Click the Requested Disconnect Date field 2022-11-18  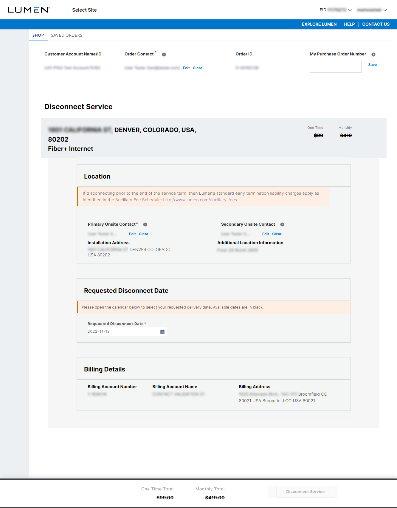point(127,332)
